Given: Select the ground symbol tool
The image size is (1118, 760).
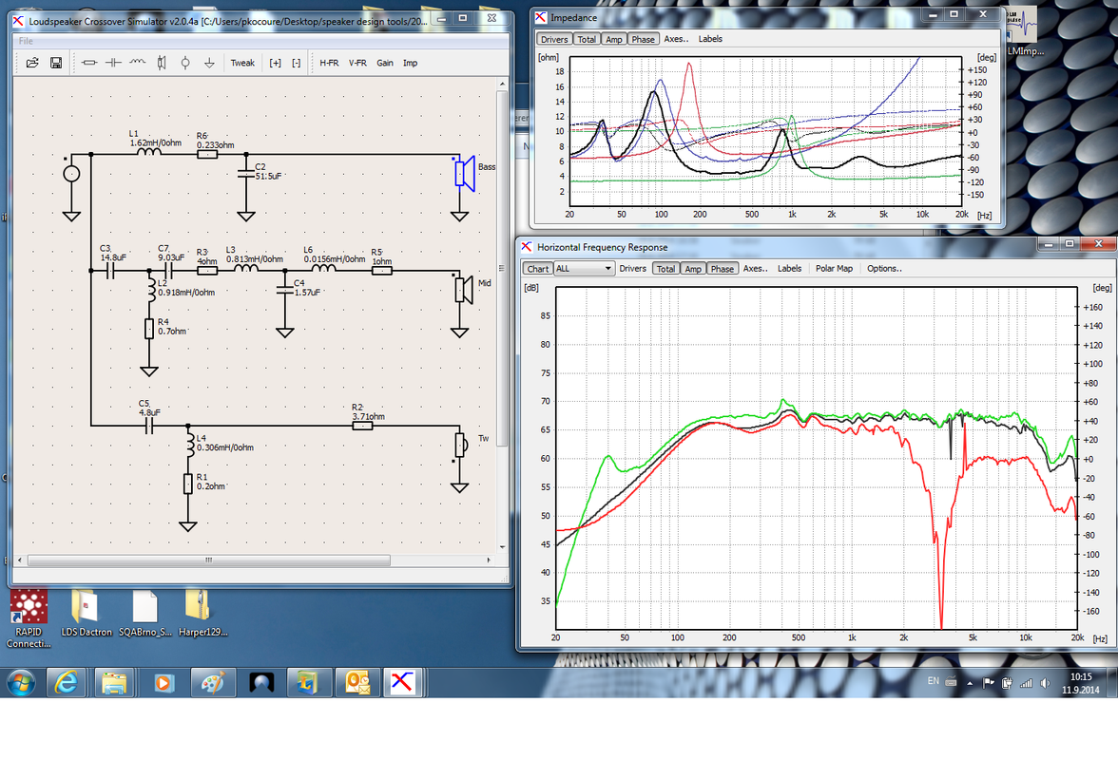Looking at the screenshot, I should point(209,63).
